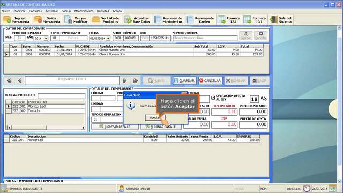Click the RUC number field
The height and width of the screenshot is (193, 343).
[160, 38]
